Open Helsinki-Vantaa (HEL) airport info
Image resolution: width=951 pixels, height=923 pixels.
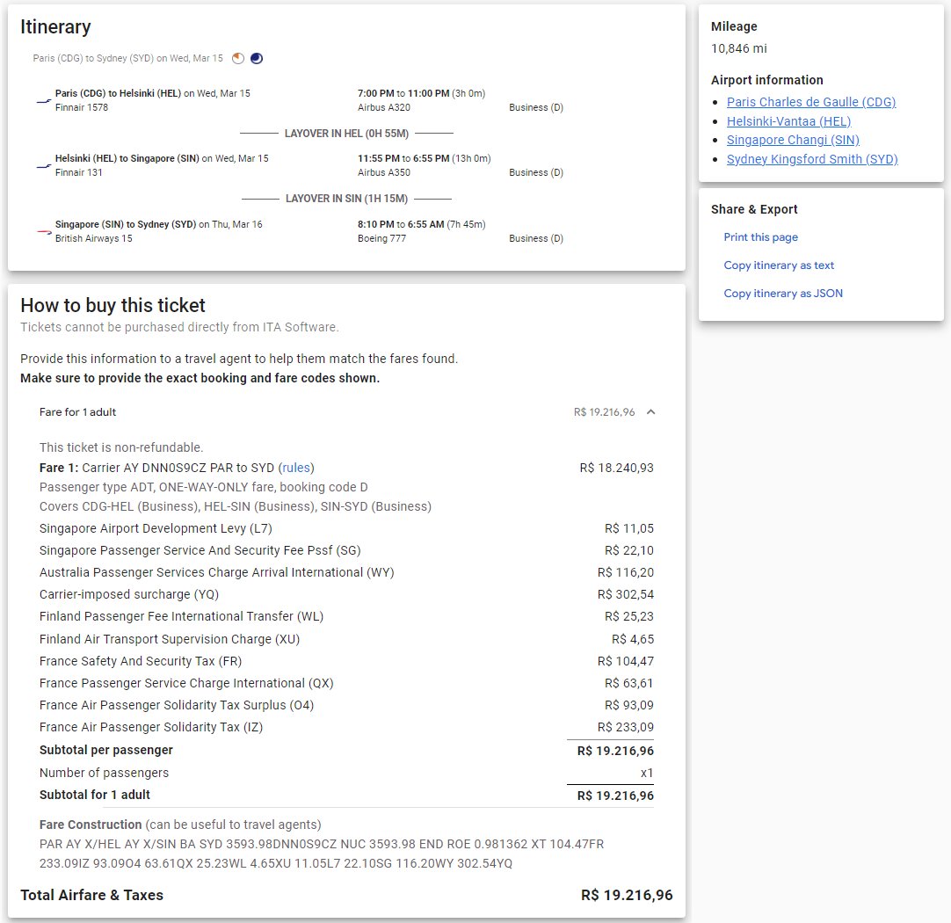coord(788,121)
